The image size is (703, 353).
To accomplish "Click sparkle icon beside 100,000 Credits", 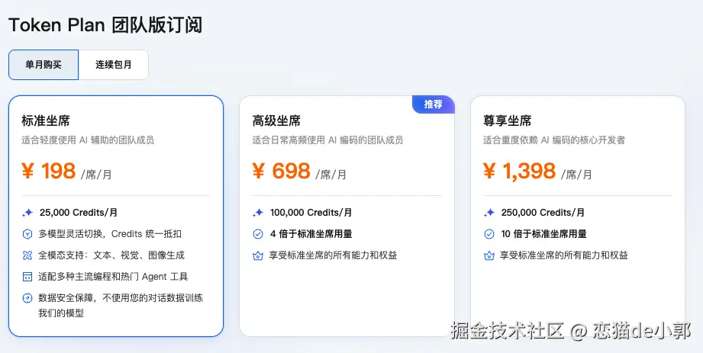I will (258, 213).
